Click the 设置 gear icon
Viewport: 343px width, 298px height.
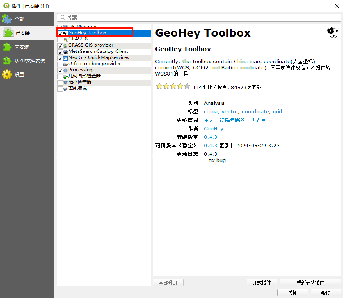tap(7, 74)
